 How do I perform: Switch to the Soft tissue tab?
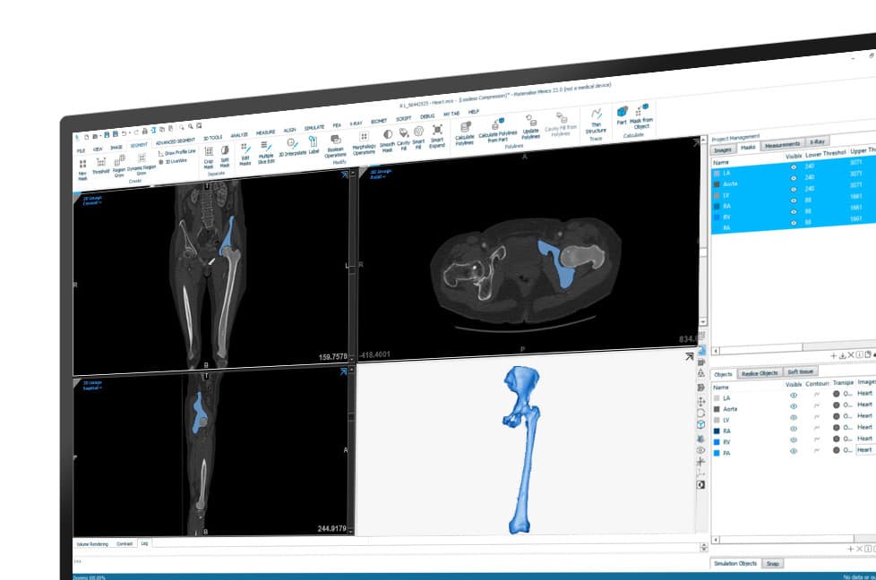(x=800, y=371)
